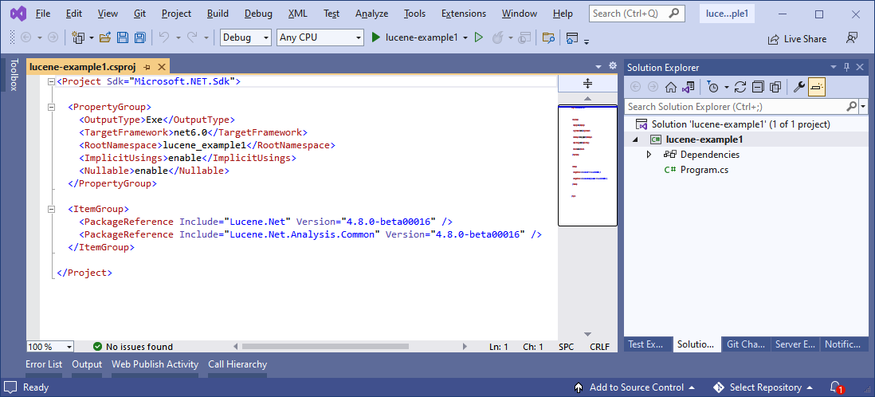This screenshot has height=397, width=875.
Task: Toggle the Preview Selected Items button
Action: pos(817,87)
